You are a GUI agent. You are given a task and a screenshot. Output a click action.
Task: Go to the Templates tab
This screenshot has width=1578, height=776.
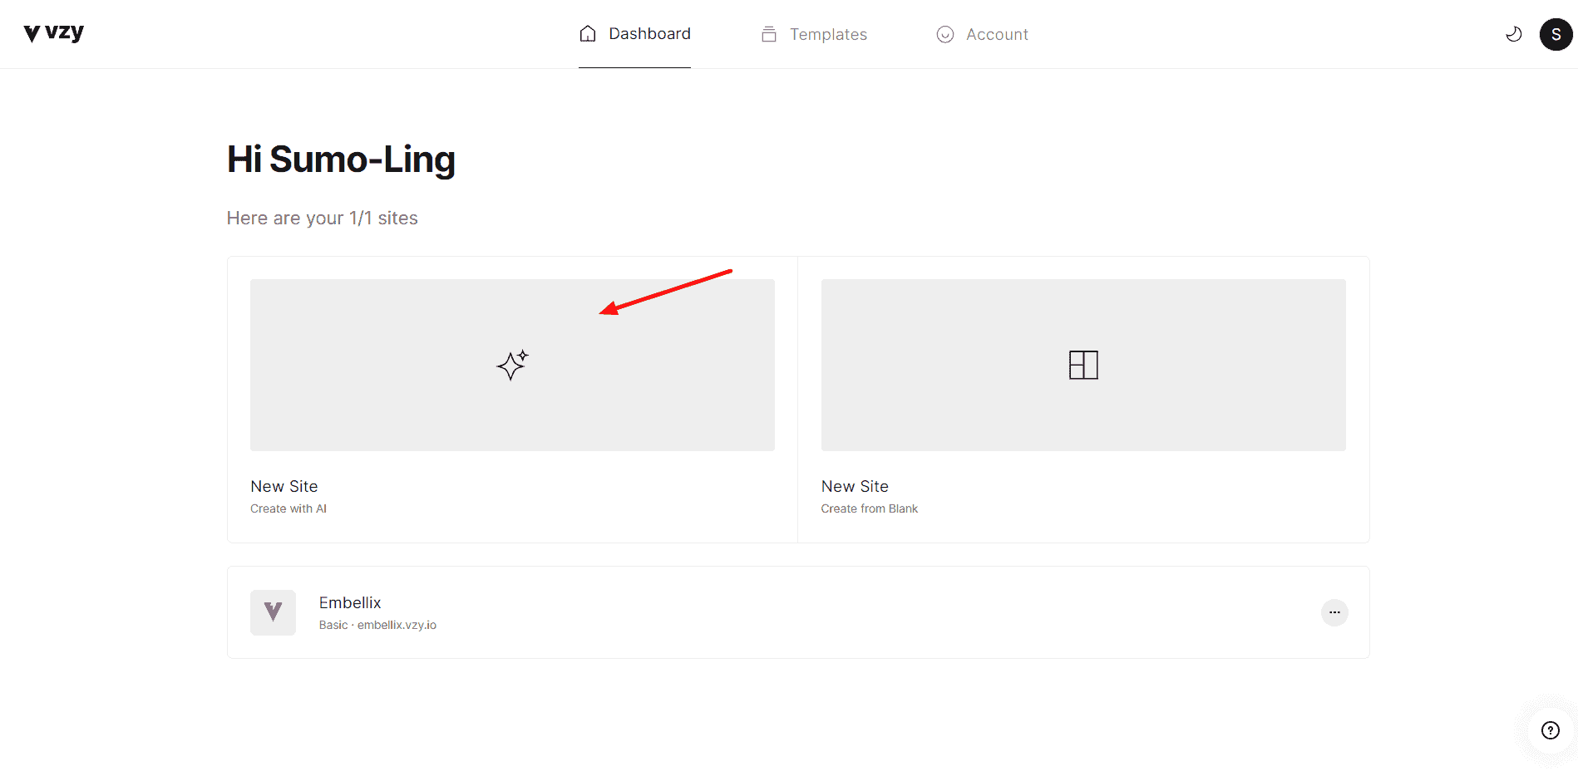(828, 34)
